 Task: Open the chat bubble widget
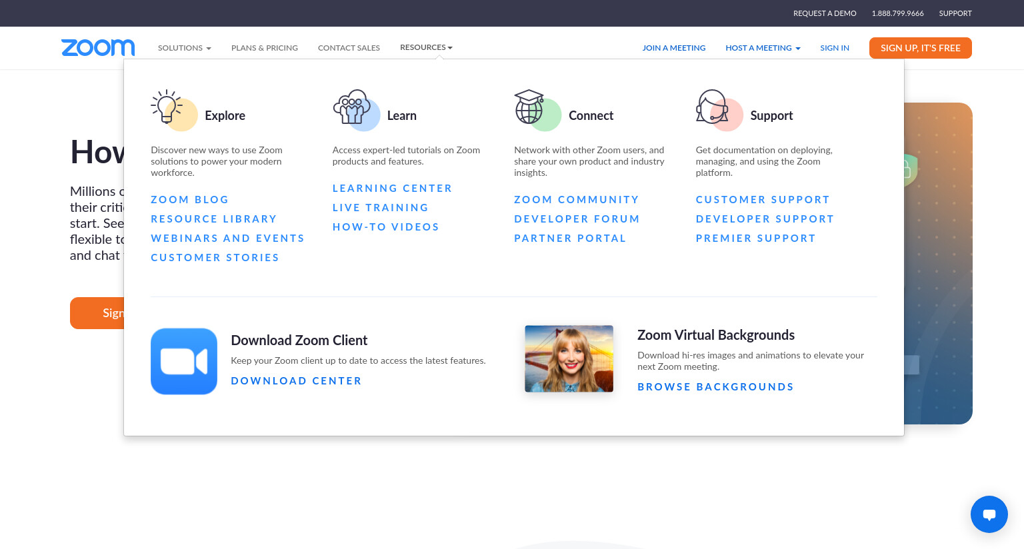(989, 514)
